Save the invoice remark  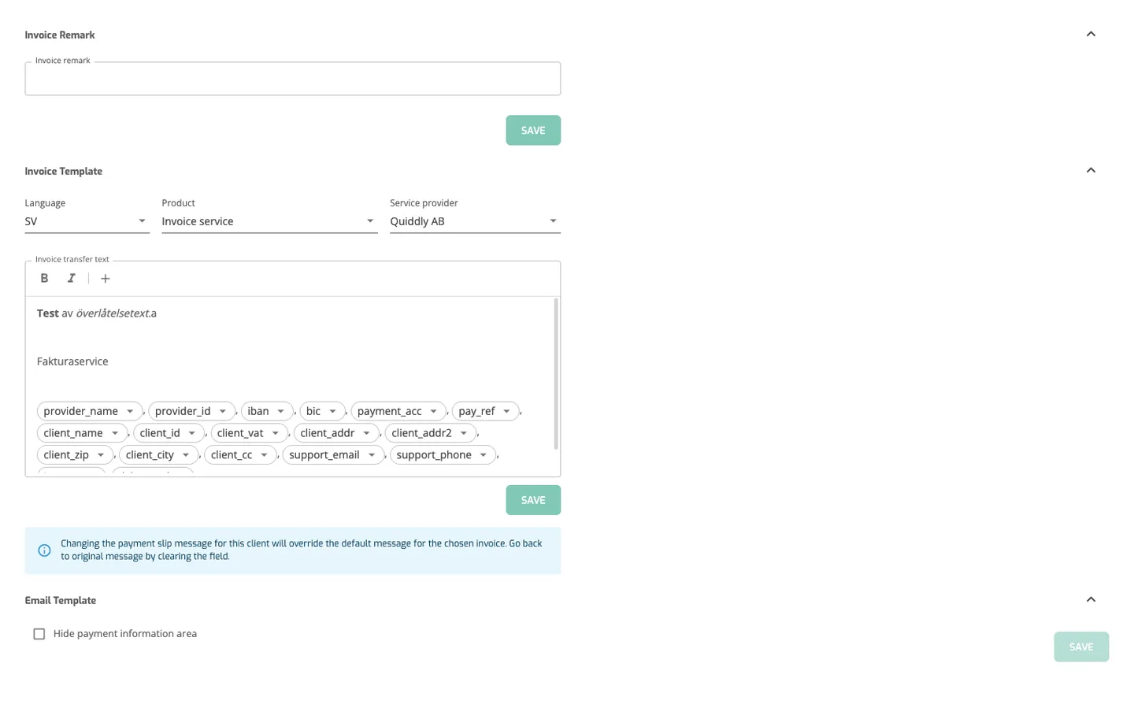point(533,131)
